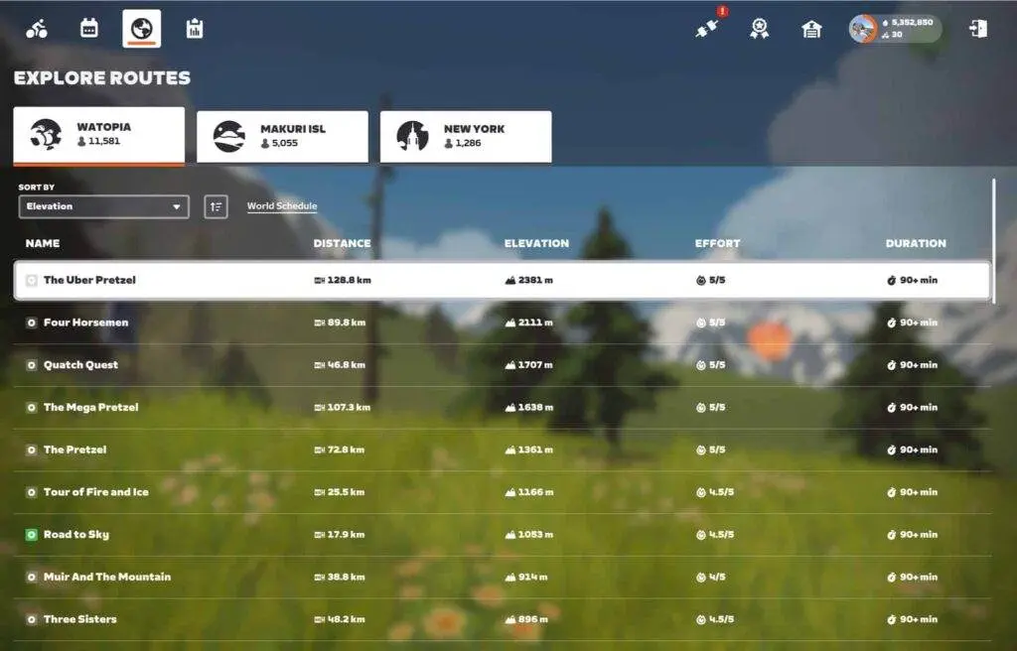Select Tour of Fire and Ice route name
This screenshot has height=651, width=1017.
96,492
